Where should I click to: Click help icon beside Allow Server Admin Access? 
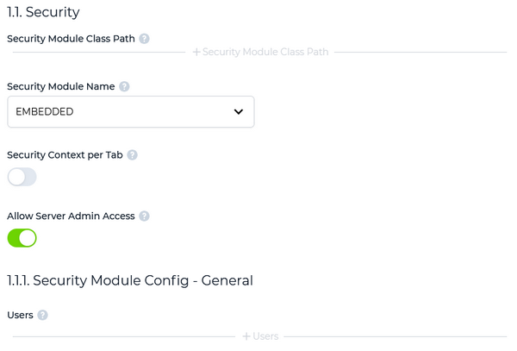tap(144, 216)
